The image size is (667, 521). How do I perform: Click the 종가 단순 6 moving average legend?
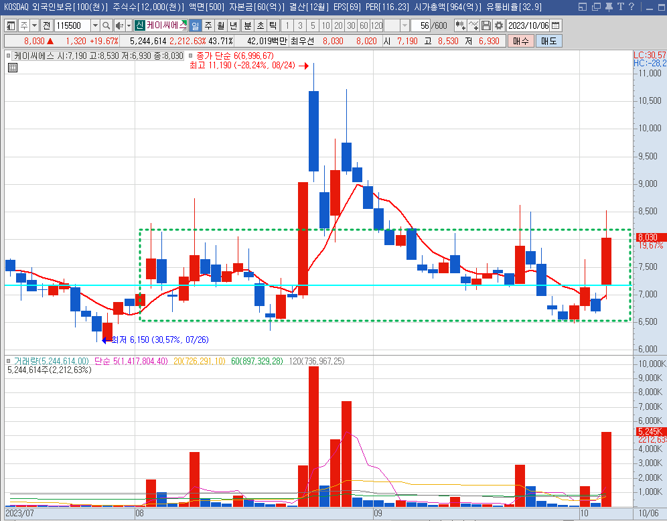235,56
